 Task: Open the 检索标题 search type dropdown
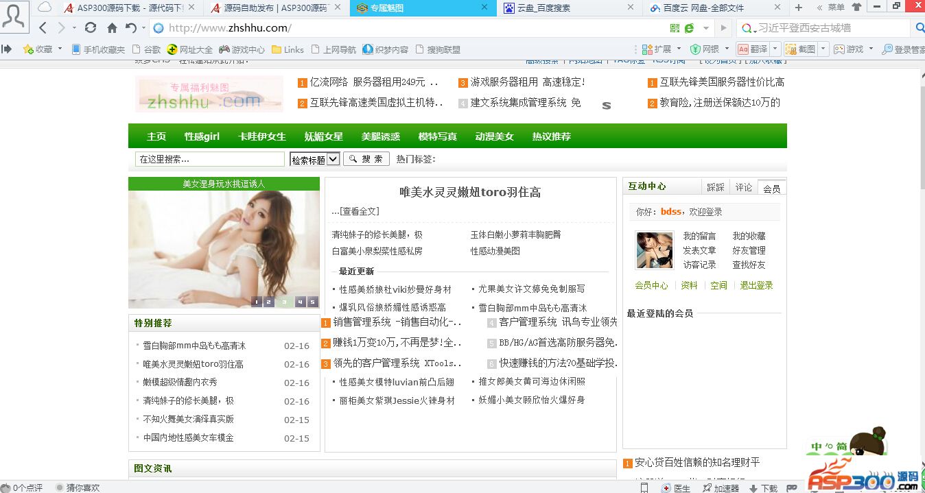[x=315, y=159]
